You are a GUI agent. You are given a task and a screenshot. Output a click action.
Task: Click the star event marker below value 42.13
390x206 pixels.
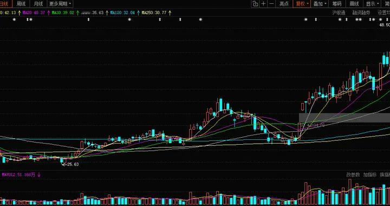[14, 20]
